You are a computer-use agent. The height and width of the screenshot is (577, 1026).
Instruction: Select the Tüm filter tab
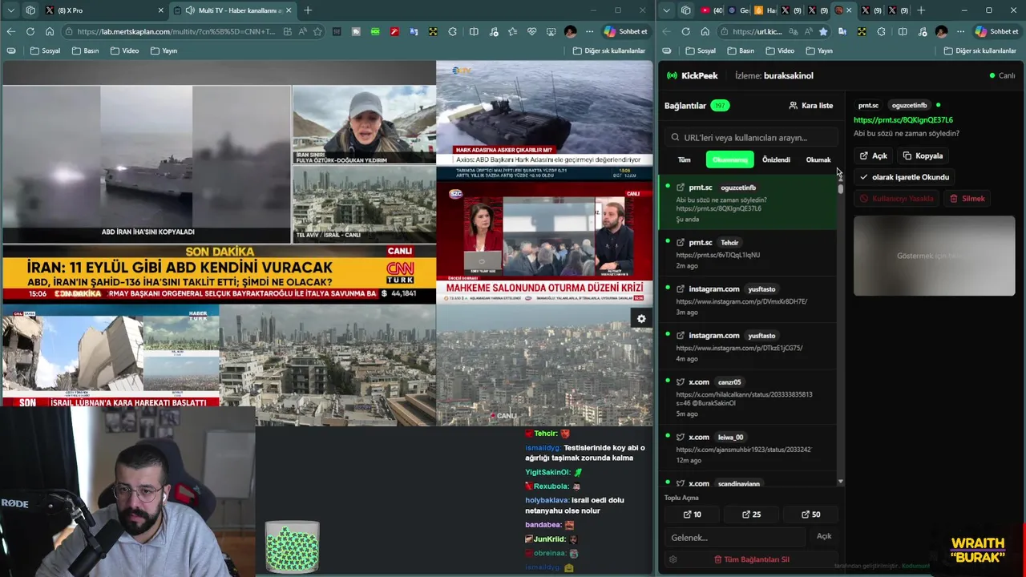tap(684, 159)
